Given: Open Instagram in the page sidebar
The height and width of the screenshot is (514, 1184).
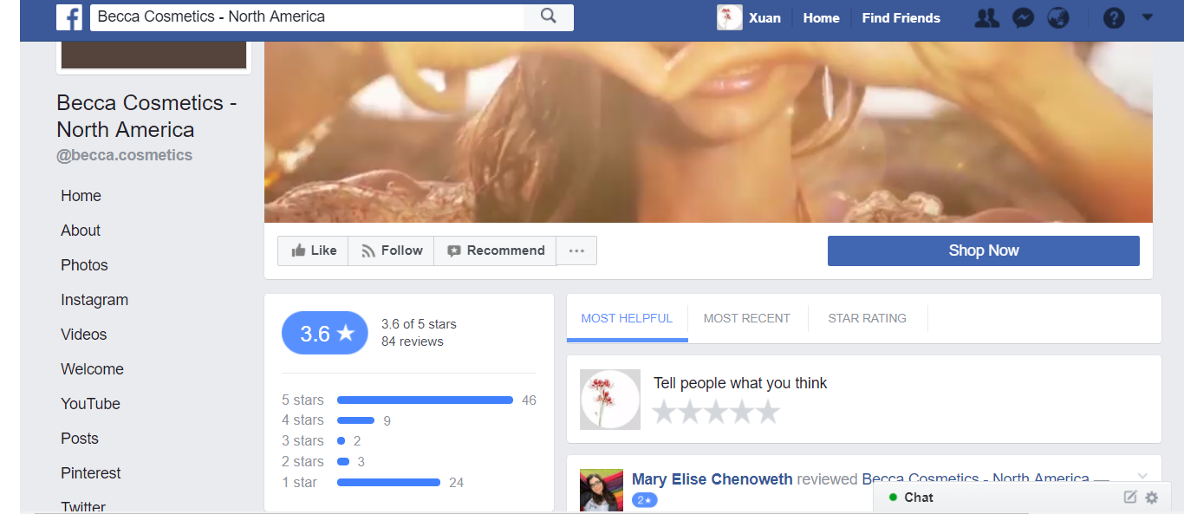Looking at the screenshot, I should pos(94,300).
